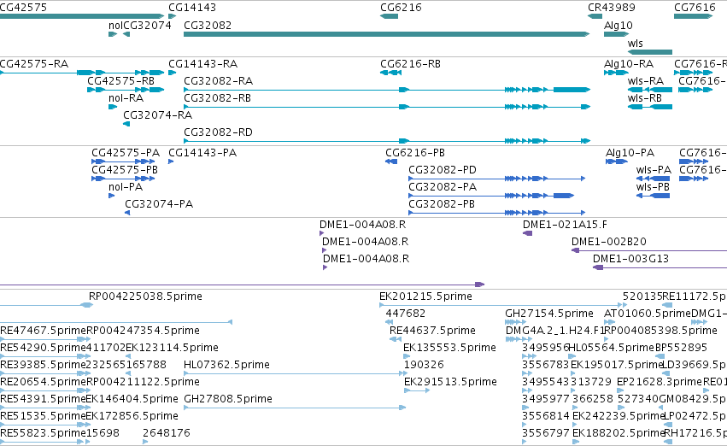This screenshot has width=727, height=446.
Task: Open the wls-RA transcript label
Action: click(x=646, y=81)
